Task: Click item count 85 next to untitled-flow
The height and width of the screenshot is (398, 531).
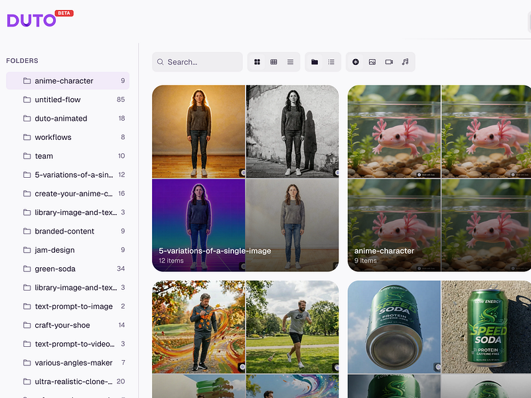Action: coord(121,99)
